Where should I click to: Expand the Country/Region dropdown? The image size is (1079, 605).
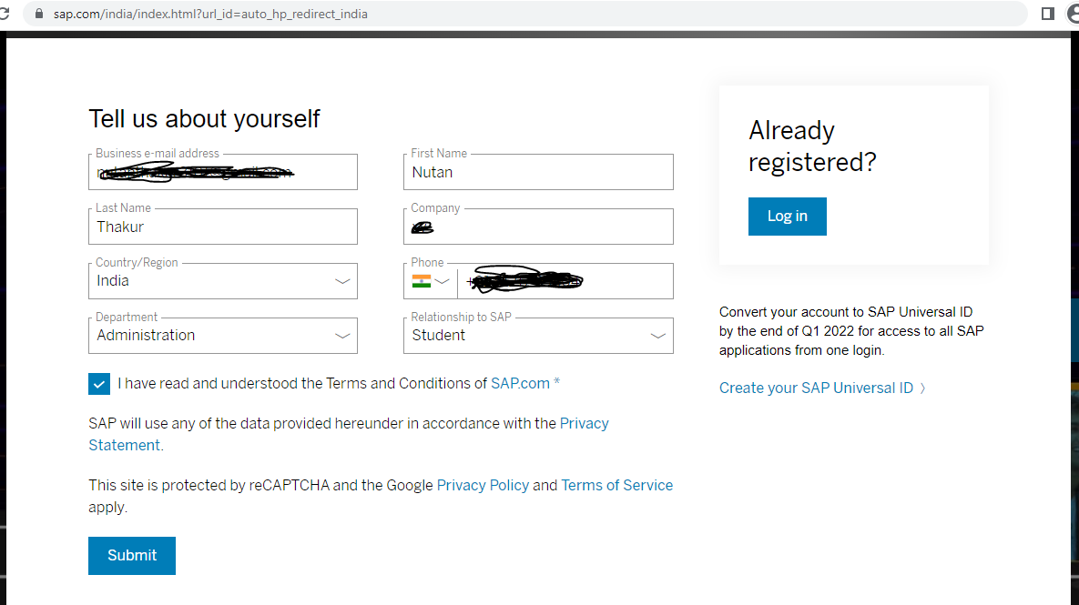tap(223, 281)
